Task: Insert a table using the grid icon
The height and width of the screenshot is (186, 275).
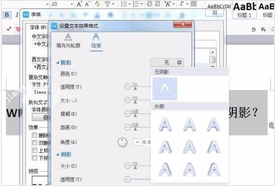Action: (x=193, y=4)
